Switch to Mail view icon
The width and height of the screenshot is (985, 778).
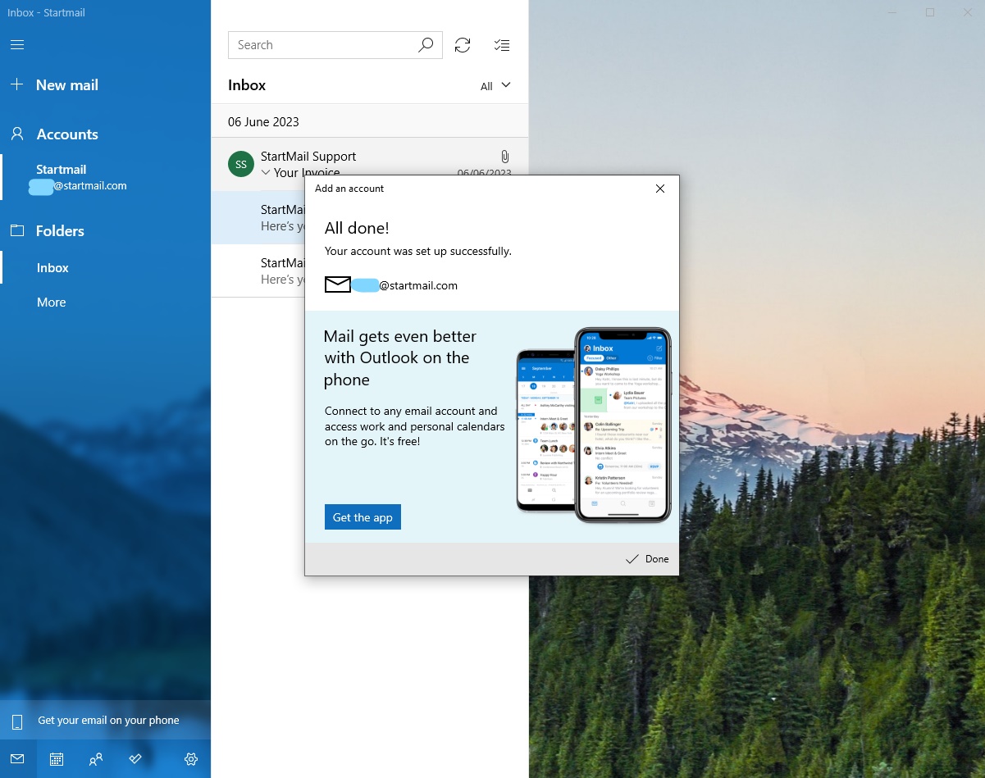click(x=17, y=759)
